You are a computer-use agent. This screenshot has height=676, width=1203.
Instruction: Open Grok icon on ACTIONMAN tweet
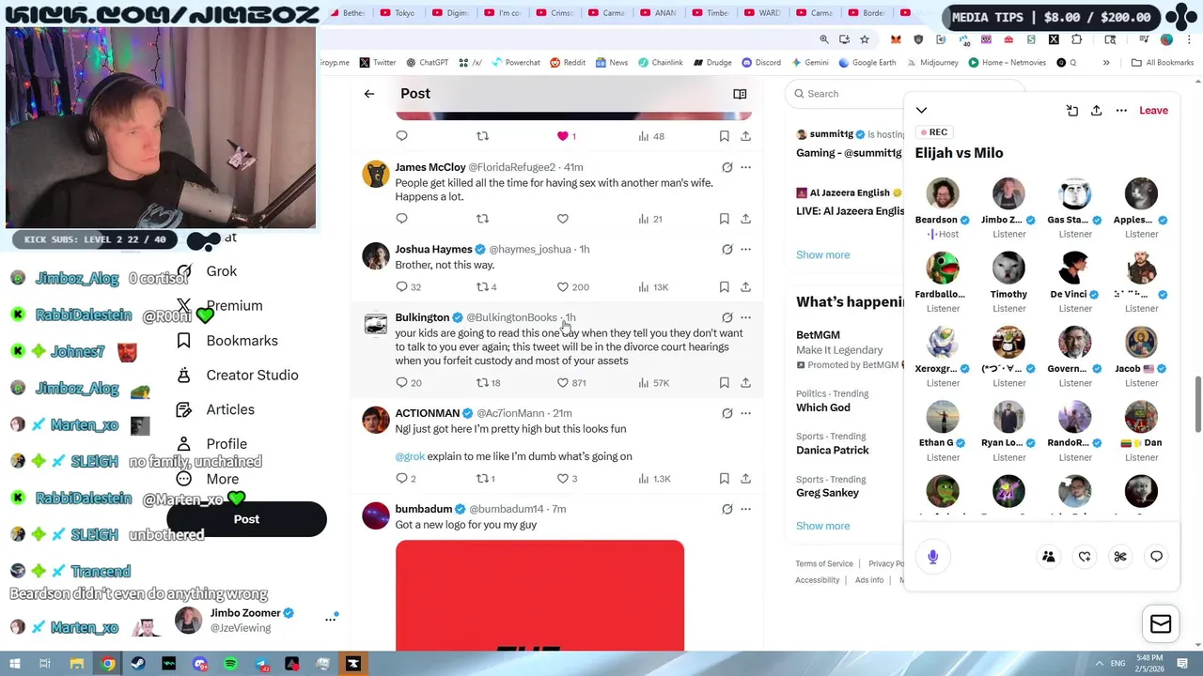[726, 413]
